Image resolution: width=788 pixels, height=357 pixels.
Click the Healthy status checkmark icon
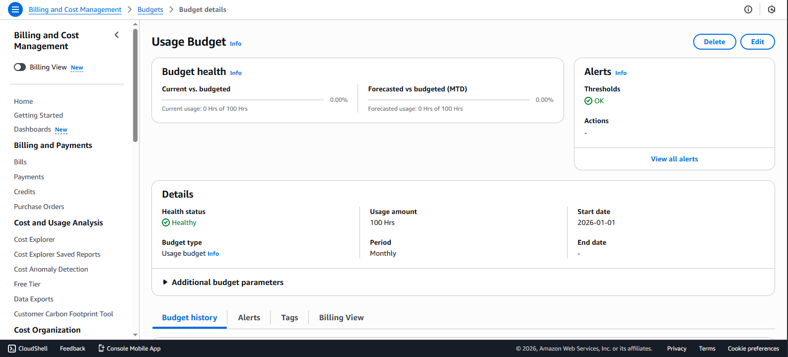pyautogui.click(x=166, y=222)
